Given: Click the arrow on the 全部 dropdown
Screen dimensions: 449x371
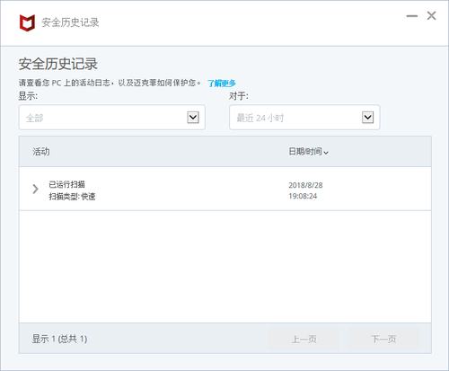Looking at the screenshot, I should pyautogui.click(x=193, y=117).
